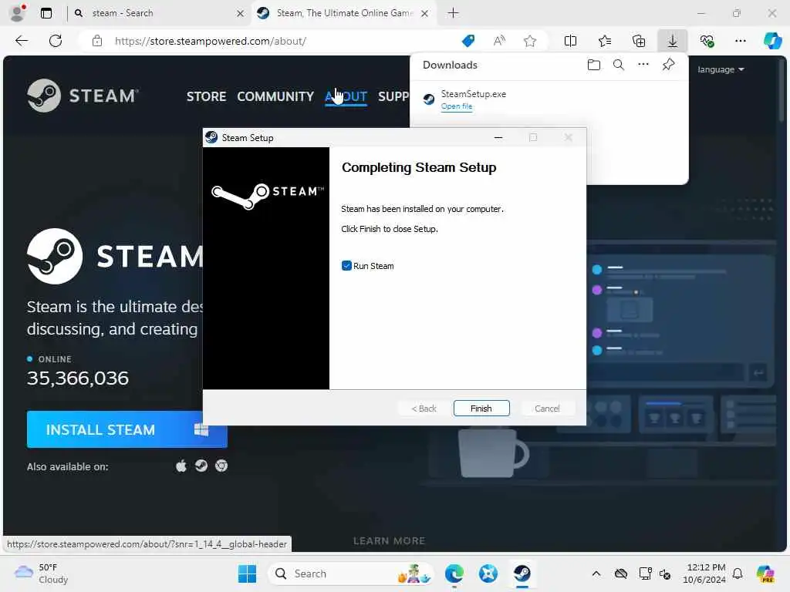Click the Apple macOS availability icon
Viewport: 790px width, 592px height.
(x=181, y=466)
